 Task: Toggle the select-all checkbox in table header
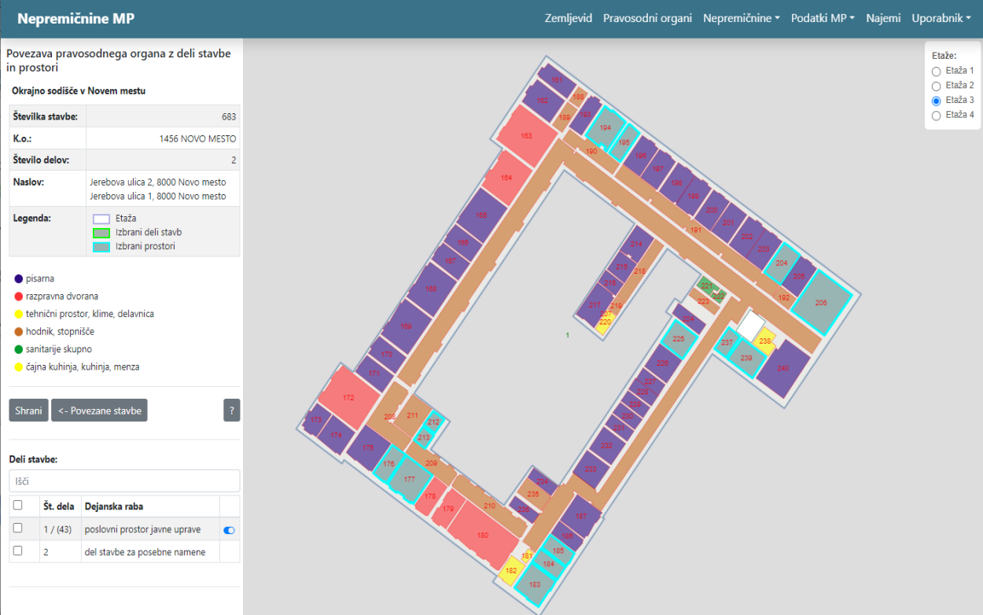click(18, 506)
